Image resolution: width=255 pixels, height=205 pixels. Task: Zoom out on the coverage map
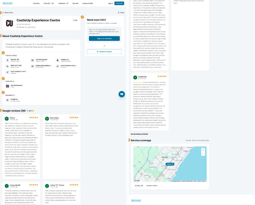pyautogui.click(x=203, y=154)
